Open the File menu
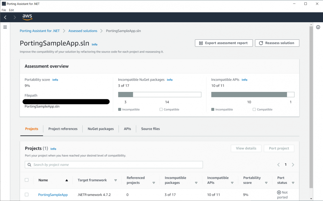 [4, 10]
